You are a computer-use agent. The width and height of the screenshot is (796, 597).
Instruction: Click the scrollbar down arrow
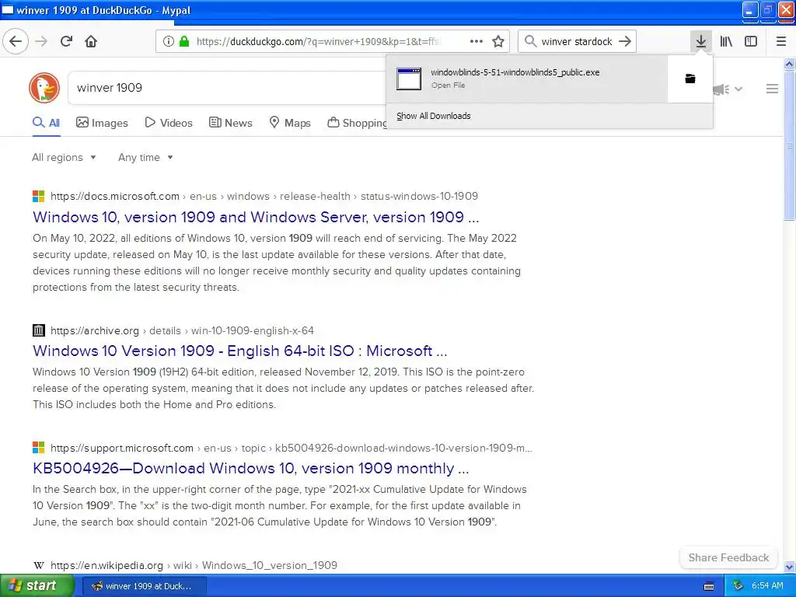(x=789, y=567)
